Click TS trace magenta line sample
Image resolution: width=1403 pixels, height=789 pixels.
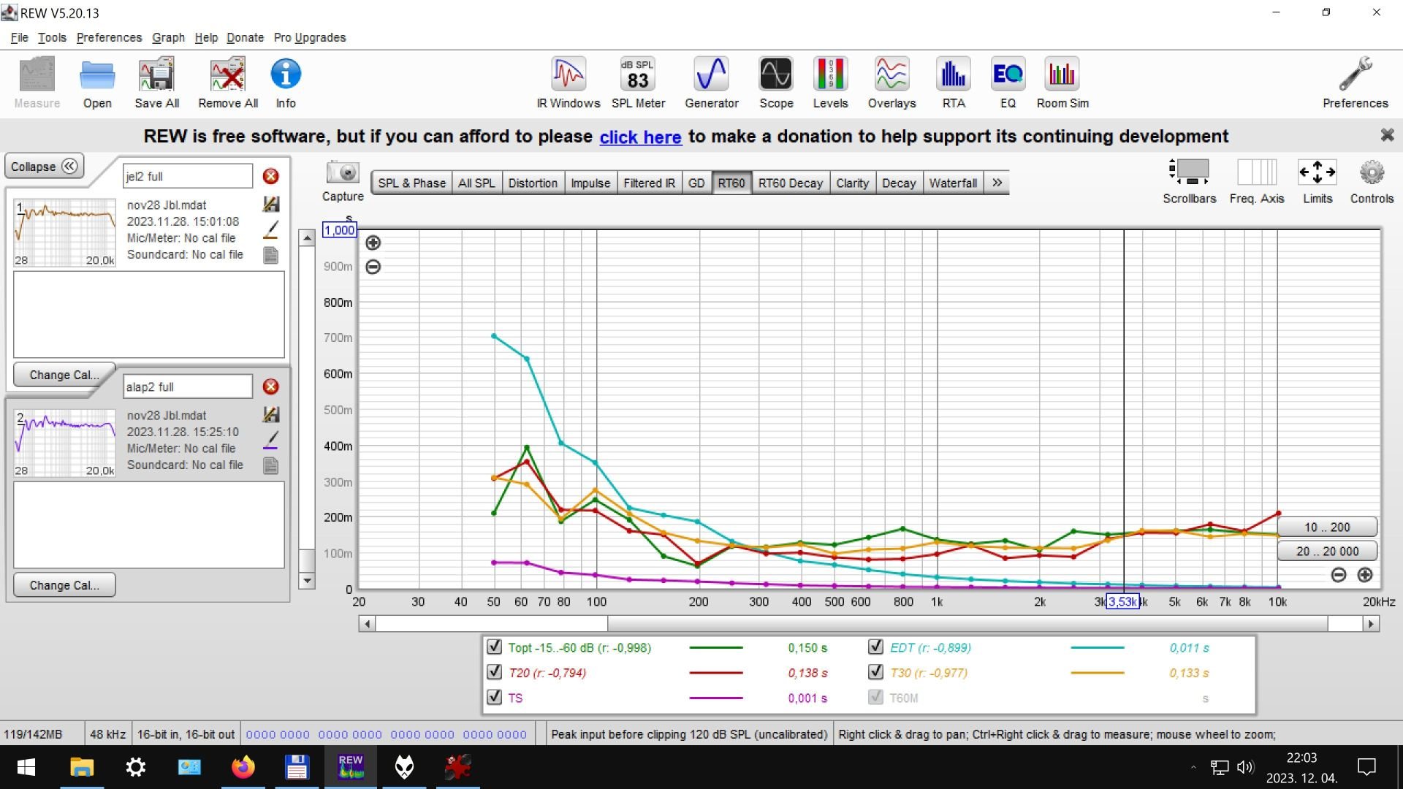715,698
